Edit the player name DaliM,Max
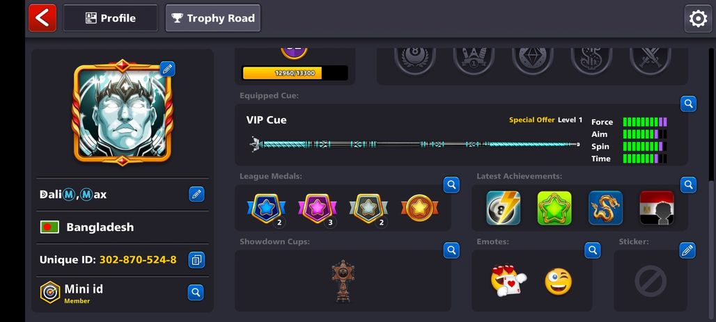 (x=197, y=194)
